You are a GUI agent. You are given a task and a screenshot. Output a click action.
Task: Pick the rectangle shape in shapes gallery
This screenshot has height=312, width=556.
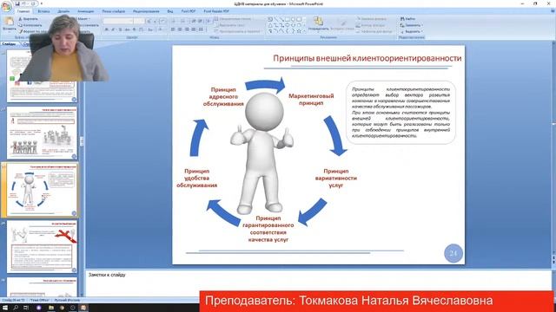click(288, 19)
